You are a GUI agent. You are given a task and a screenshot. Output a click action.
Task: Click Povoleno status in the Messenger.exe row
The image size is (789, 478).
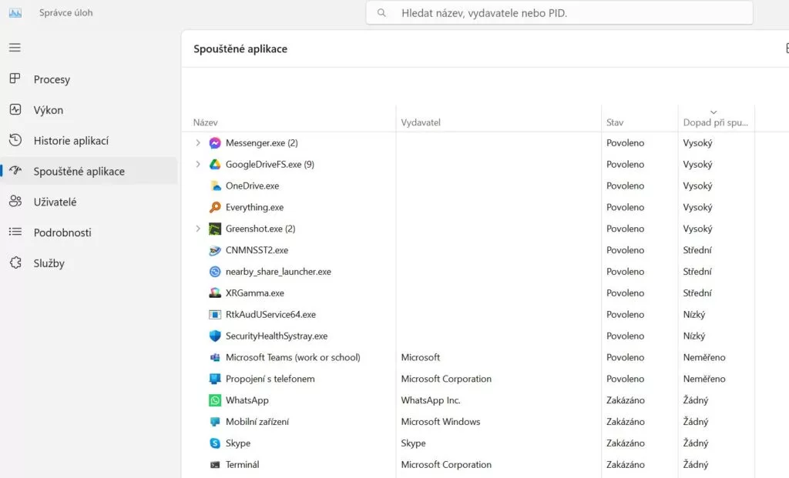pyautogui.click(x=625, y=143)
